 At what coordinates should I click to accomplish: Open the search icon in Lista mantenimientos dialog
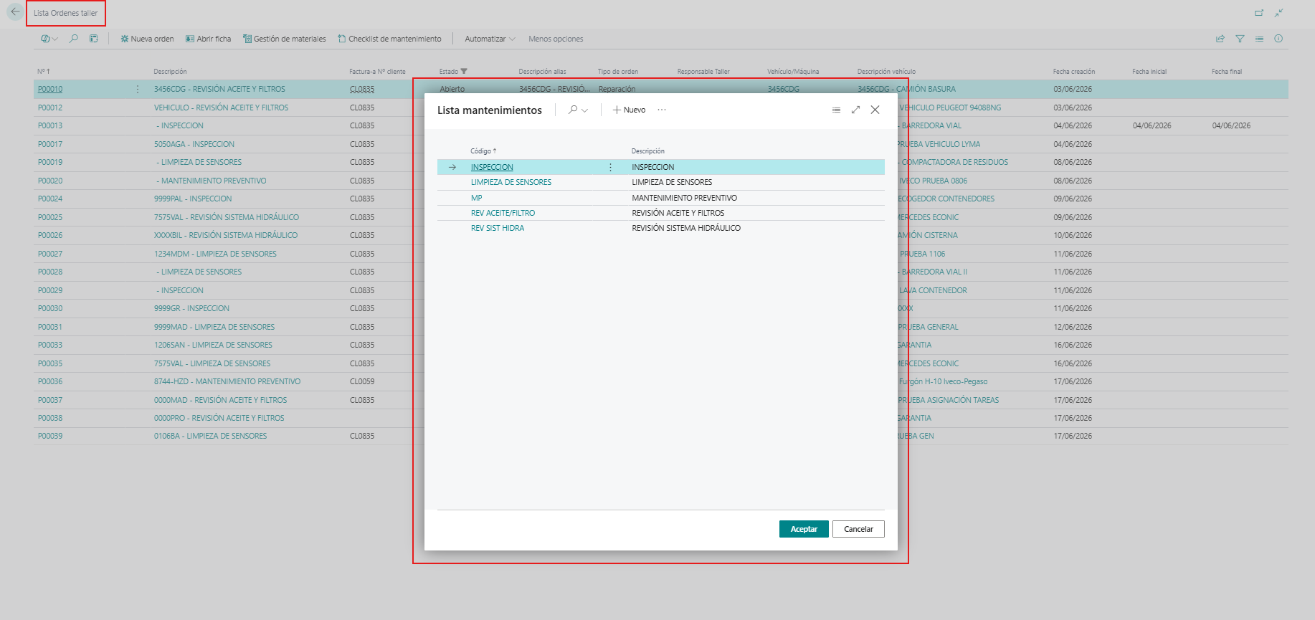tap(573, 110)
